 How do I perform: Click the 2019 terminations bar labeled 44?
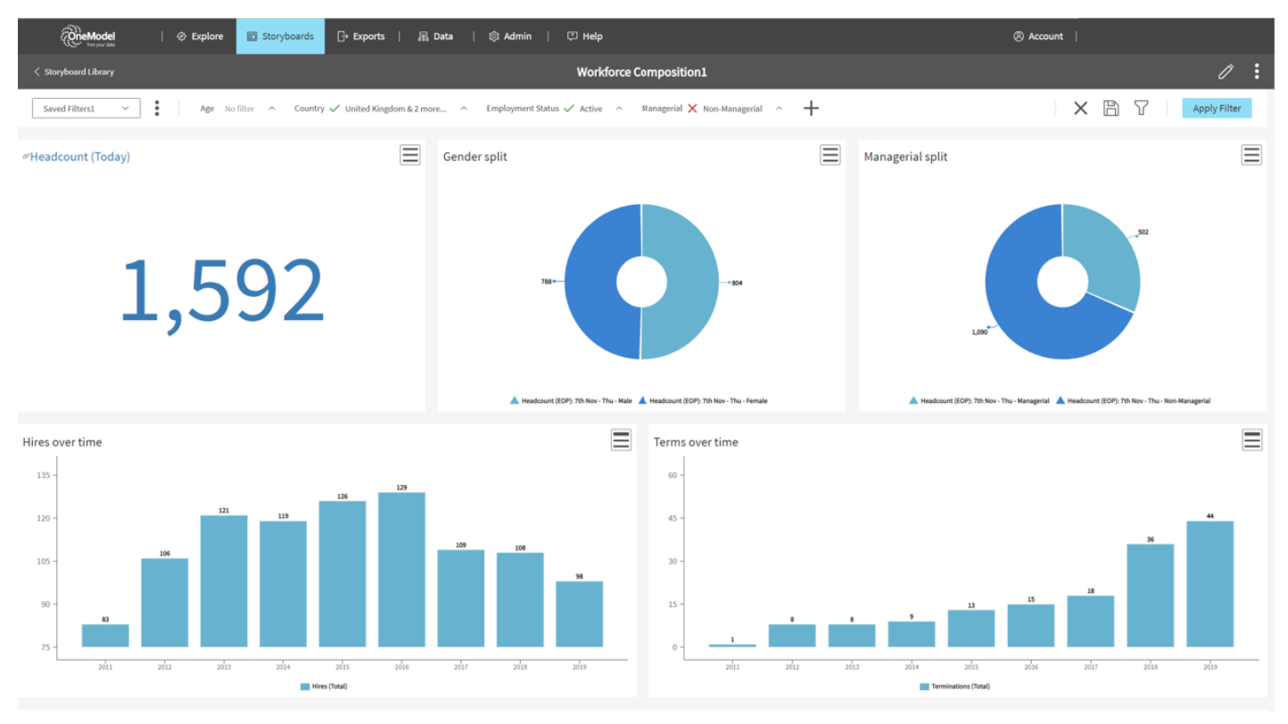(1210, 584)
